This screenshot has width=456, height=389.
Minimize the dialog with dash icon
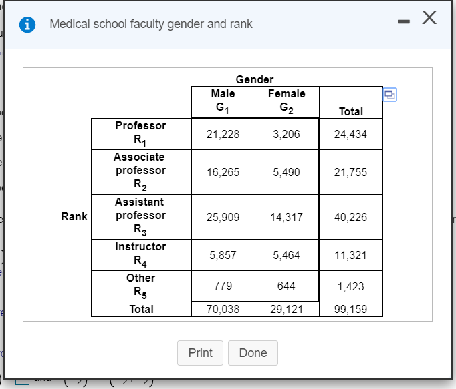click(404, 21)
